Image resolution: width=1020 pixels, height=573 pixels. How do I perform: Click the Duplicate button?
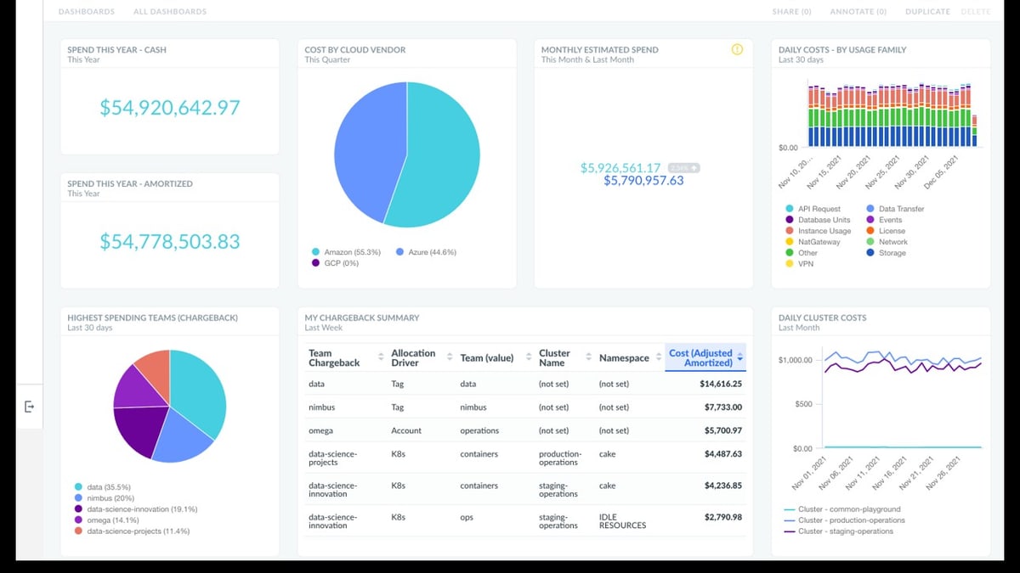coord(927,12)
